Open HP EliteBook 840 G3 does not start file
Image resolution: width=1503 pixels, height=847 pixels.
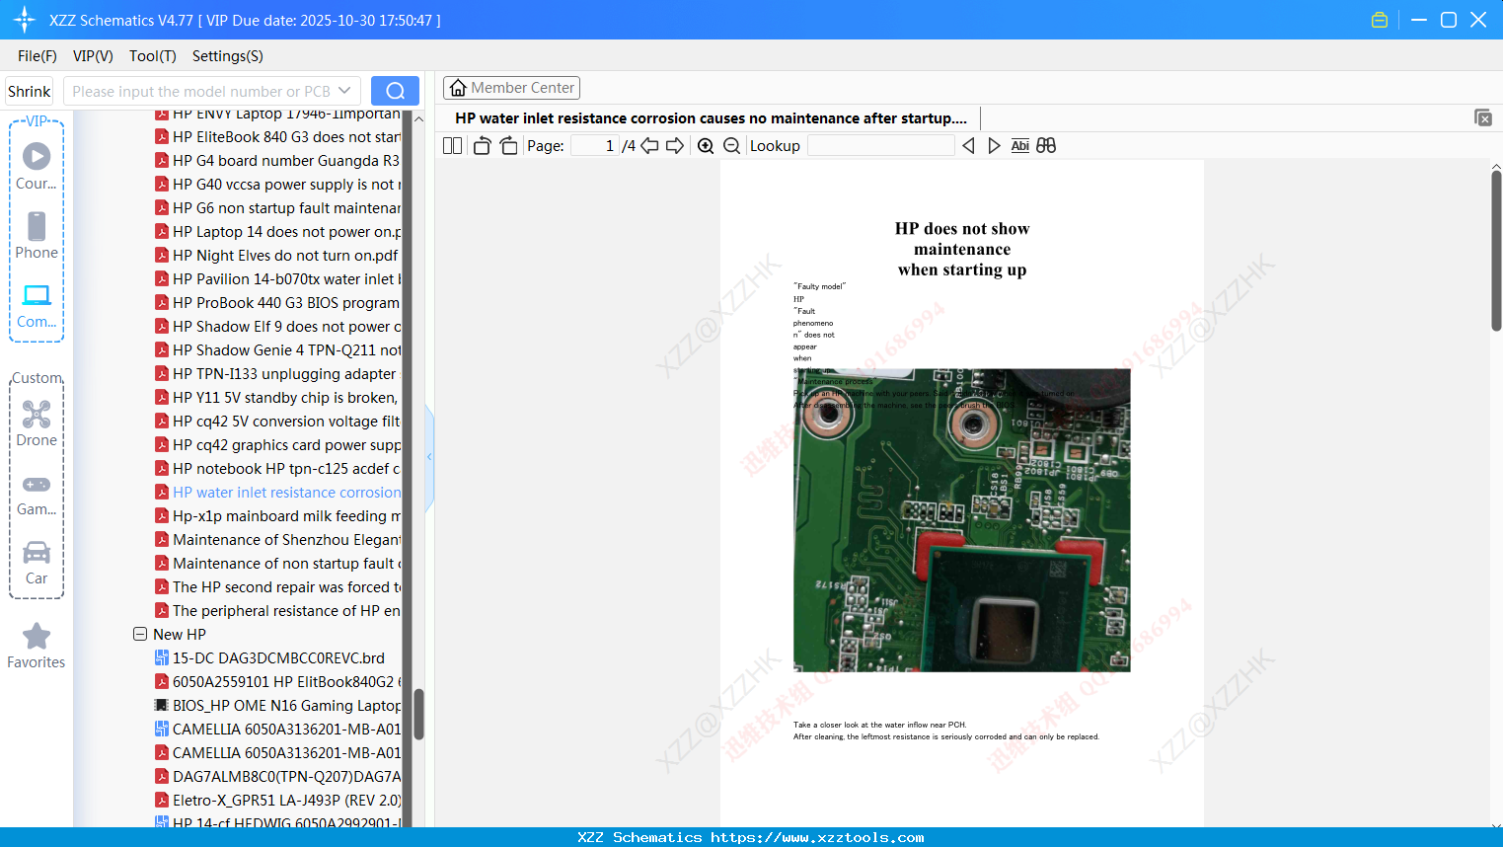pos(277,137)
